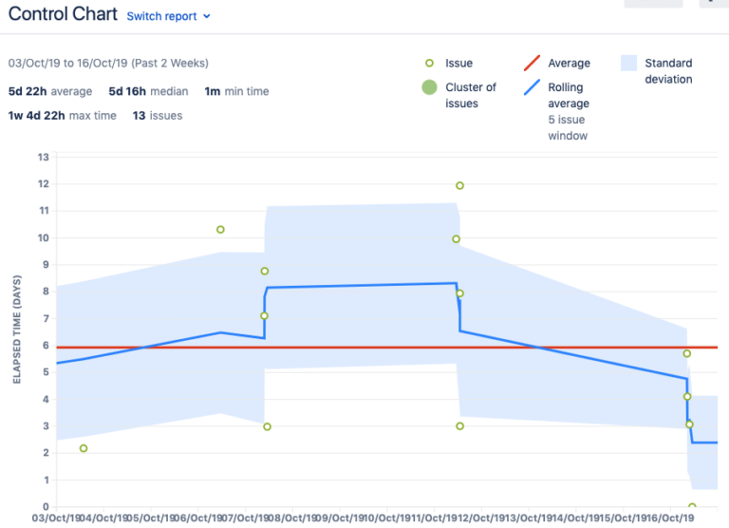729x528 pixels.
Task: Click the Cluster of issues legend icon
Action: (x=429, y=88)
